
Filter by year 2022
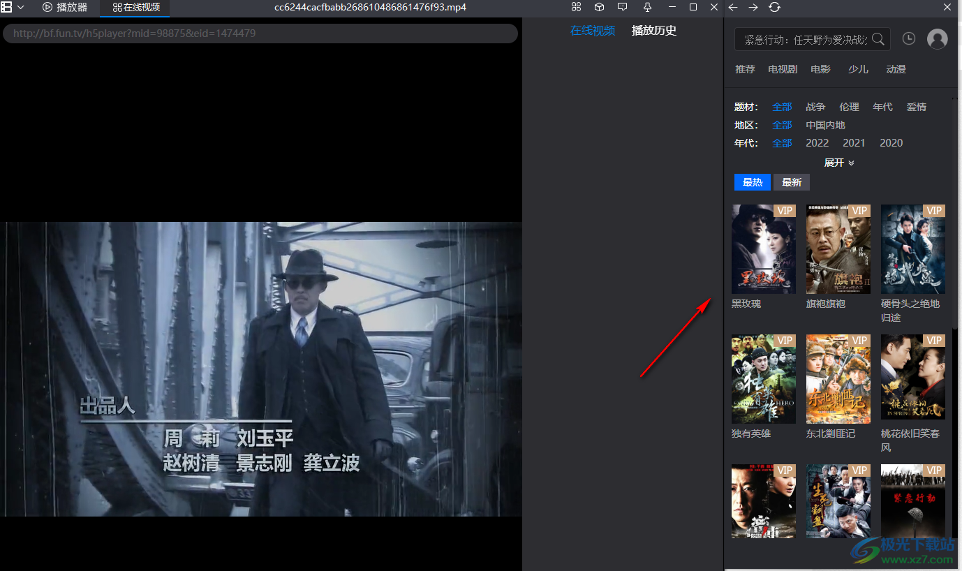click(x=817, y=143)
